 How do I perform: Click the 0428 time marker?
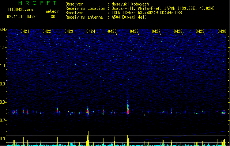point(178,31)
